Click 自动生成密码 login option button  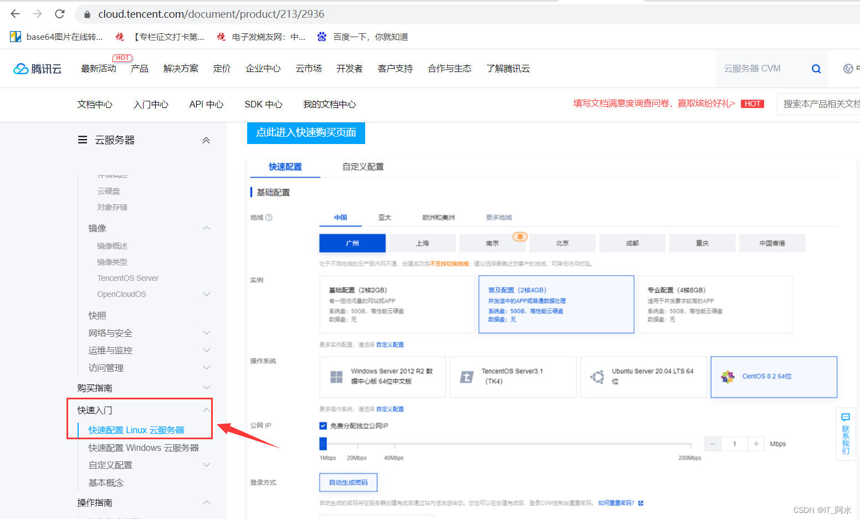pyautogui.click(x=348, y=482)
